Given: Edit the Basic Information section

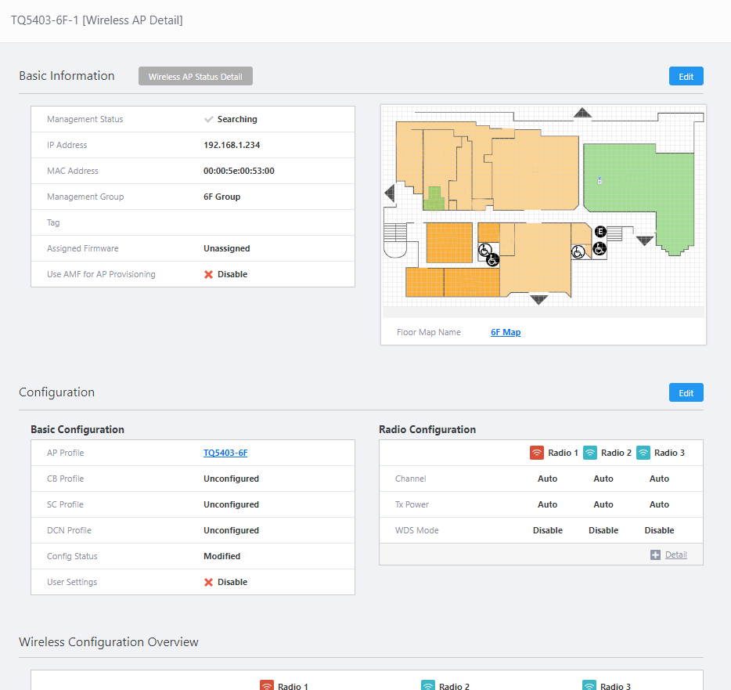Looking at the screenshot, I should point(686,77).
